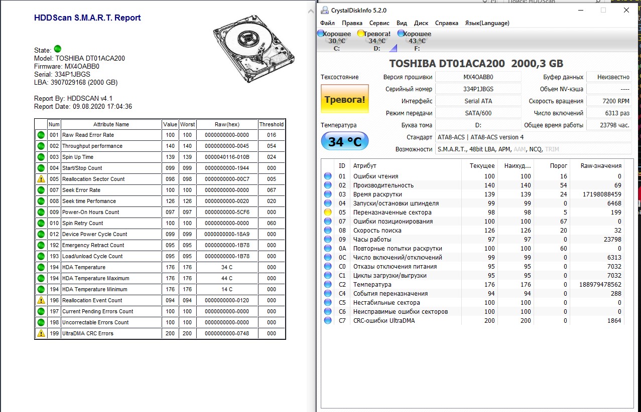The width and height of the screenshot is (641, 412).
Task: Click the blue orb of Температура row
Action: (x=328, y=285)
